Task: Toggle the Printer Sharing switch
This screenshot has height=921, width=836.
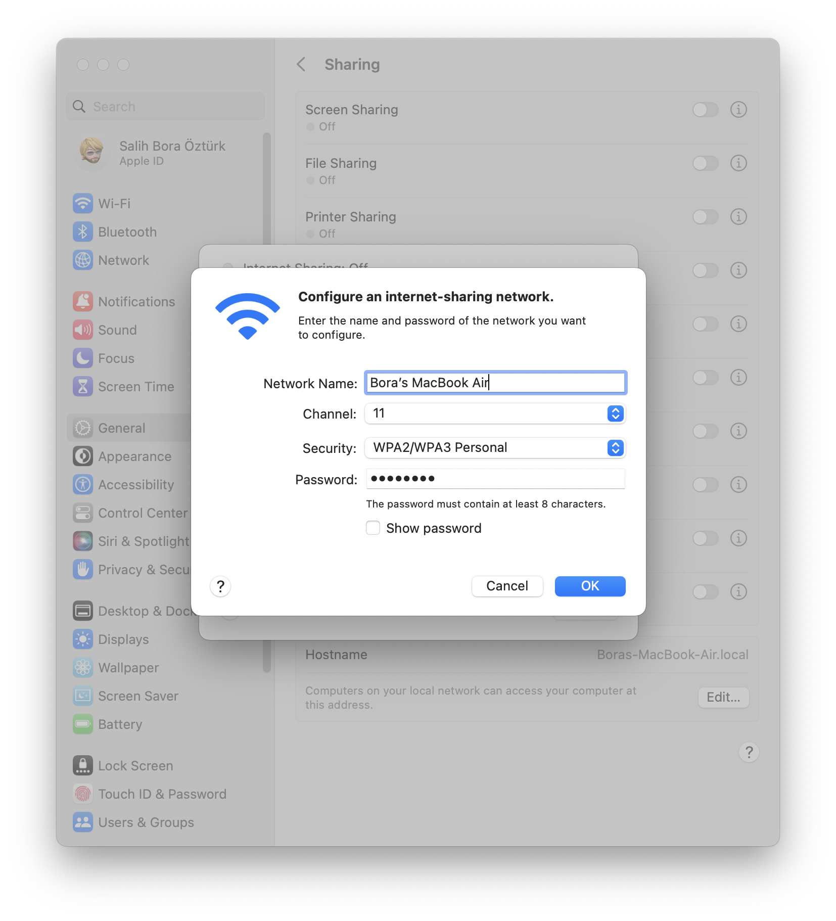Action: (705, 217)
